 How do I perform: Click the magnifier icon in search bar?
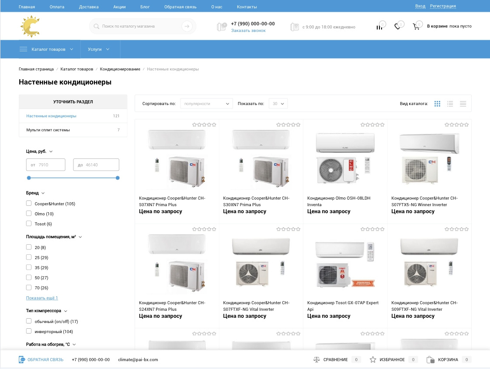pyautogui.click(x=96, y=26)
